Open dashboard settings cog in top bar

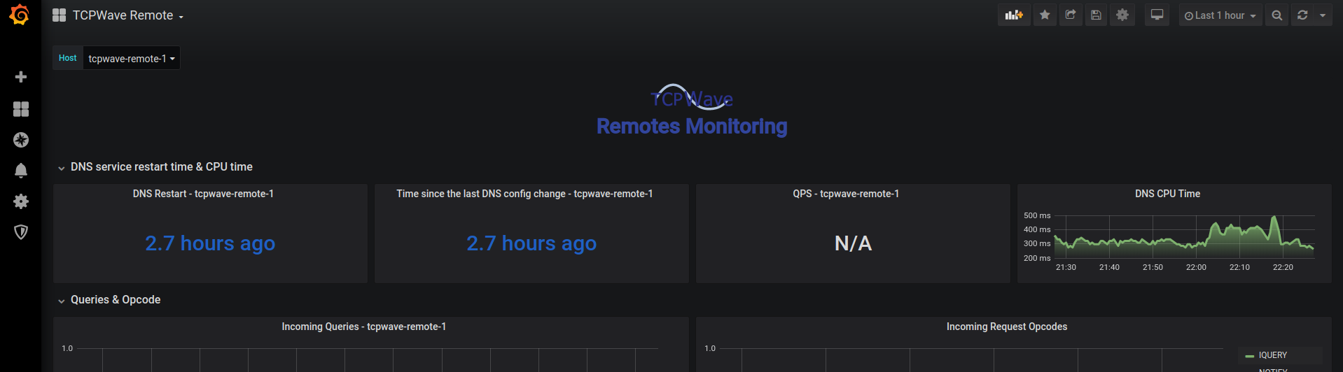pos(1122,15)
